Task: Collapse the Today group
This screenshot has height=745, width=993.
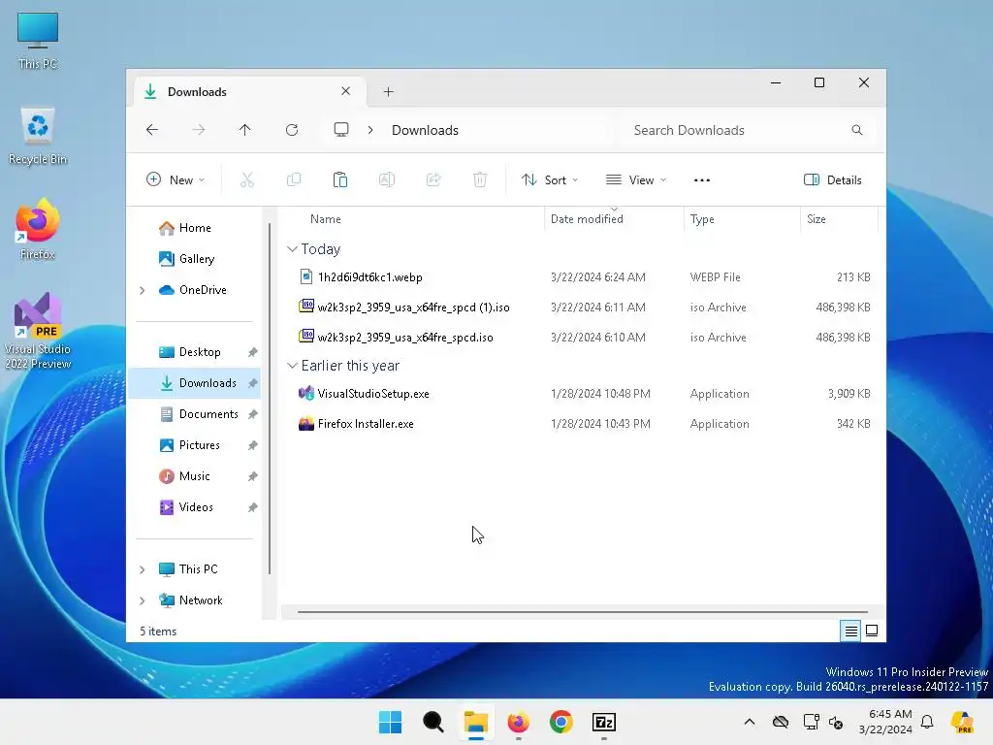Action: point(292,249)
